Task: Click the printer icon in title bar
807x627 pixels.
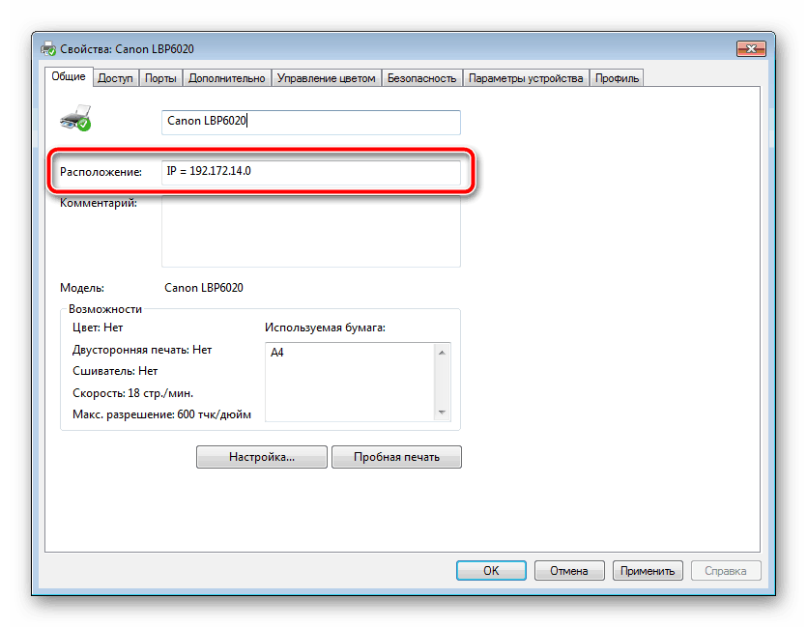Action: (x=48, y=49)
